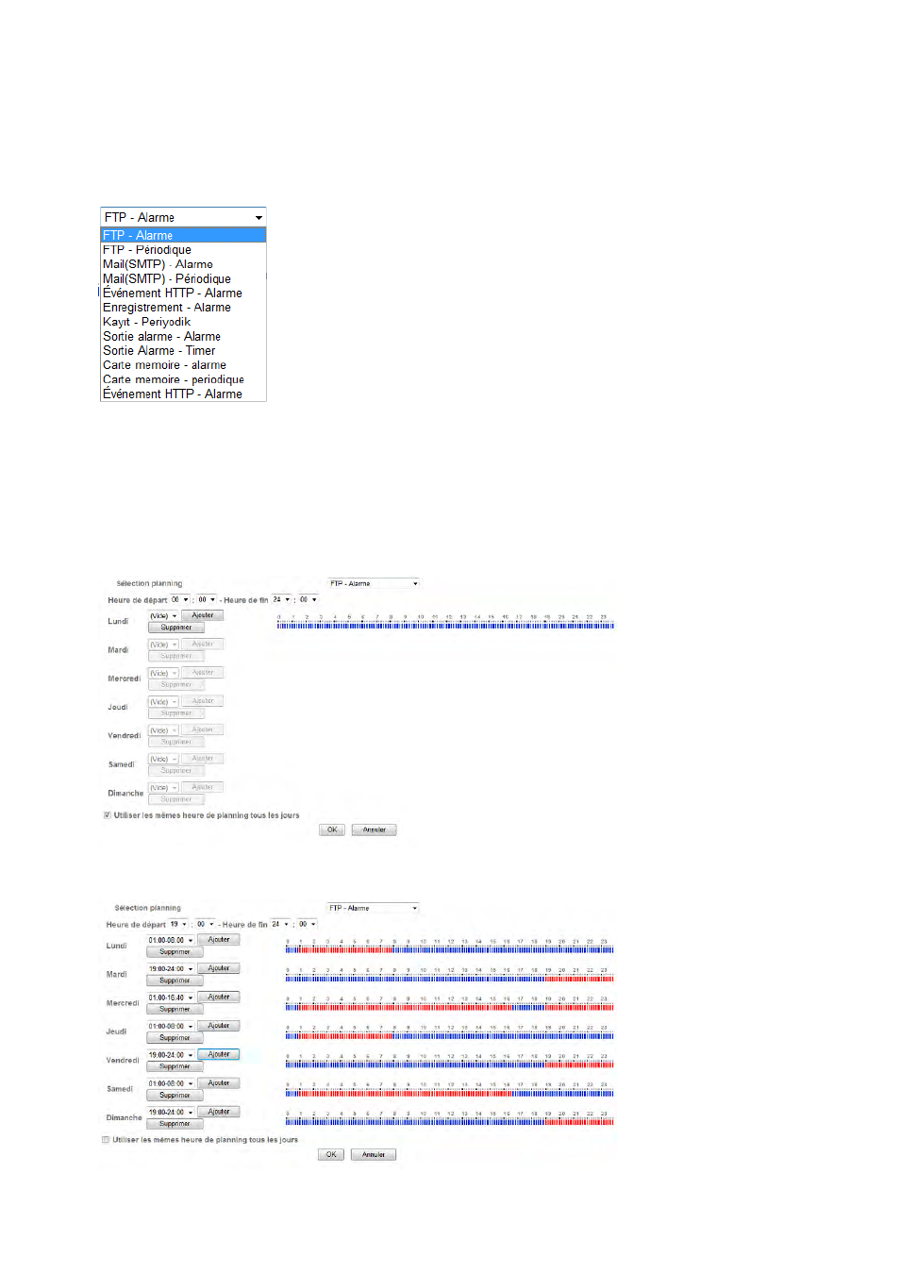Click Supprimer under Vendredi 19:00-24:00

click(175, 1066)
